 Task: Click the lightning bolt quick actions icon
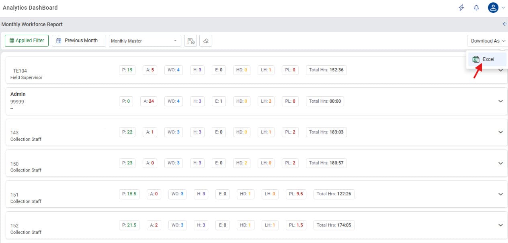click(x=461, y=8)
